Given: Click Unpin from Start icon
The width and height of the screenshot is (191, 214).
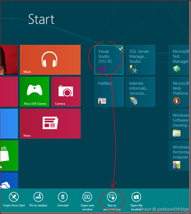Looking at the screenshot, I should click(x=14, y=197).
